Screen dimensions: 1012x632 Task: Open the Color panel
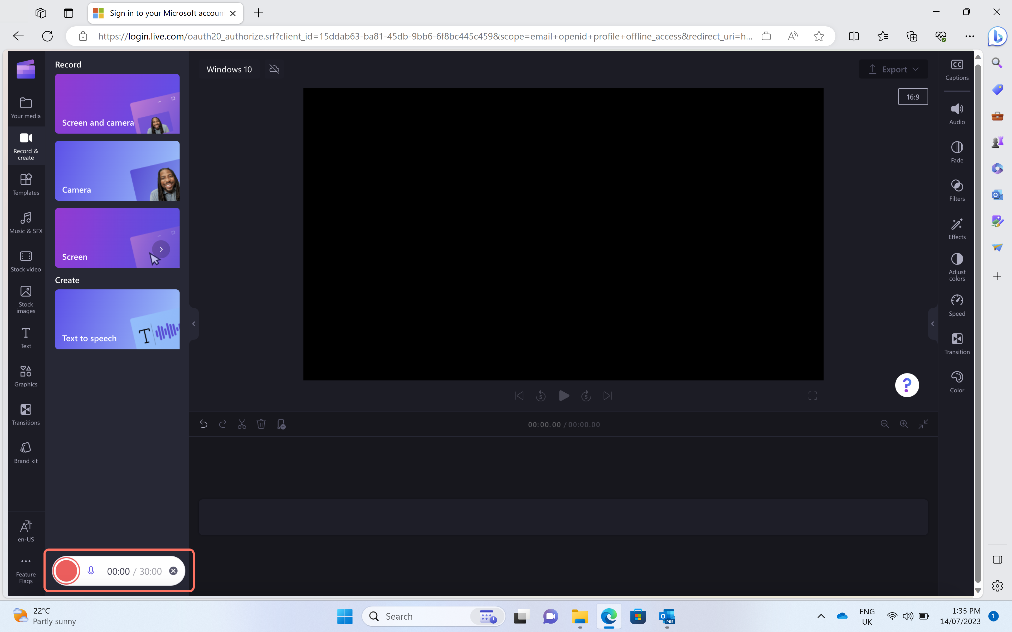tap(957, 382)
